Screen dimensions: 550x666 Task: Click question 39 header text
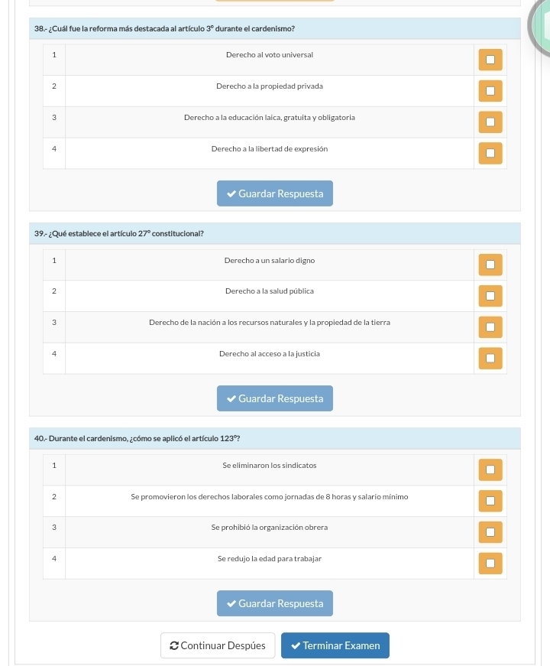(118, 232)
